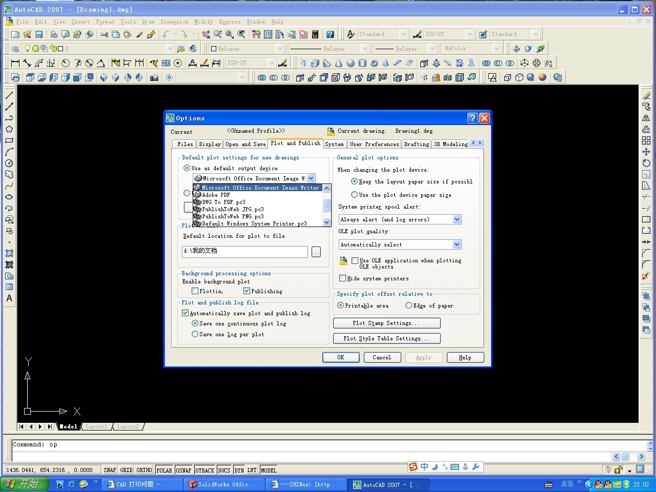This screenshot has width=656, height=492.
Task: Choose 'Use the plot device paper size'
Action: 354,195
